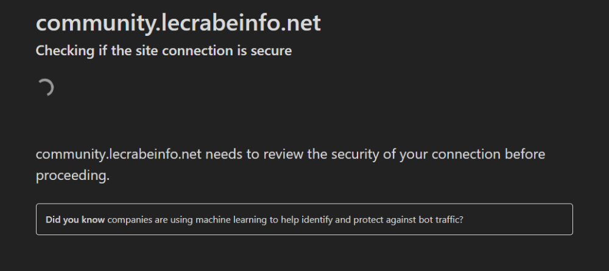Screen dimensions: 609x271
Task: Click the domain name starting the paragraph
Action: point(119,154)
